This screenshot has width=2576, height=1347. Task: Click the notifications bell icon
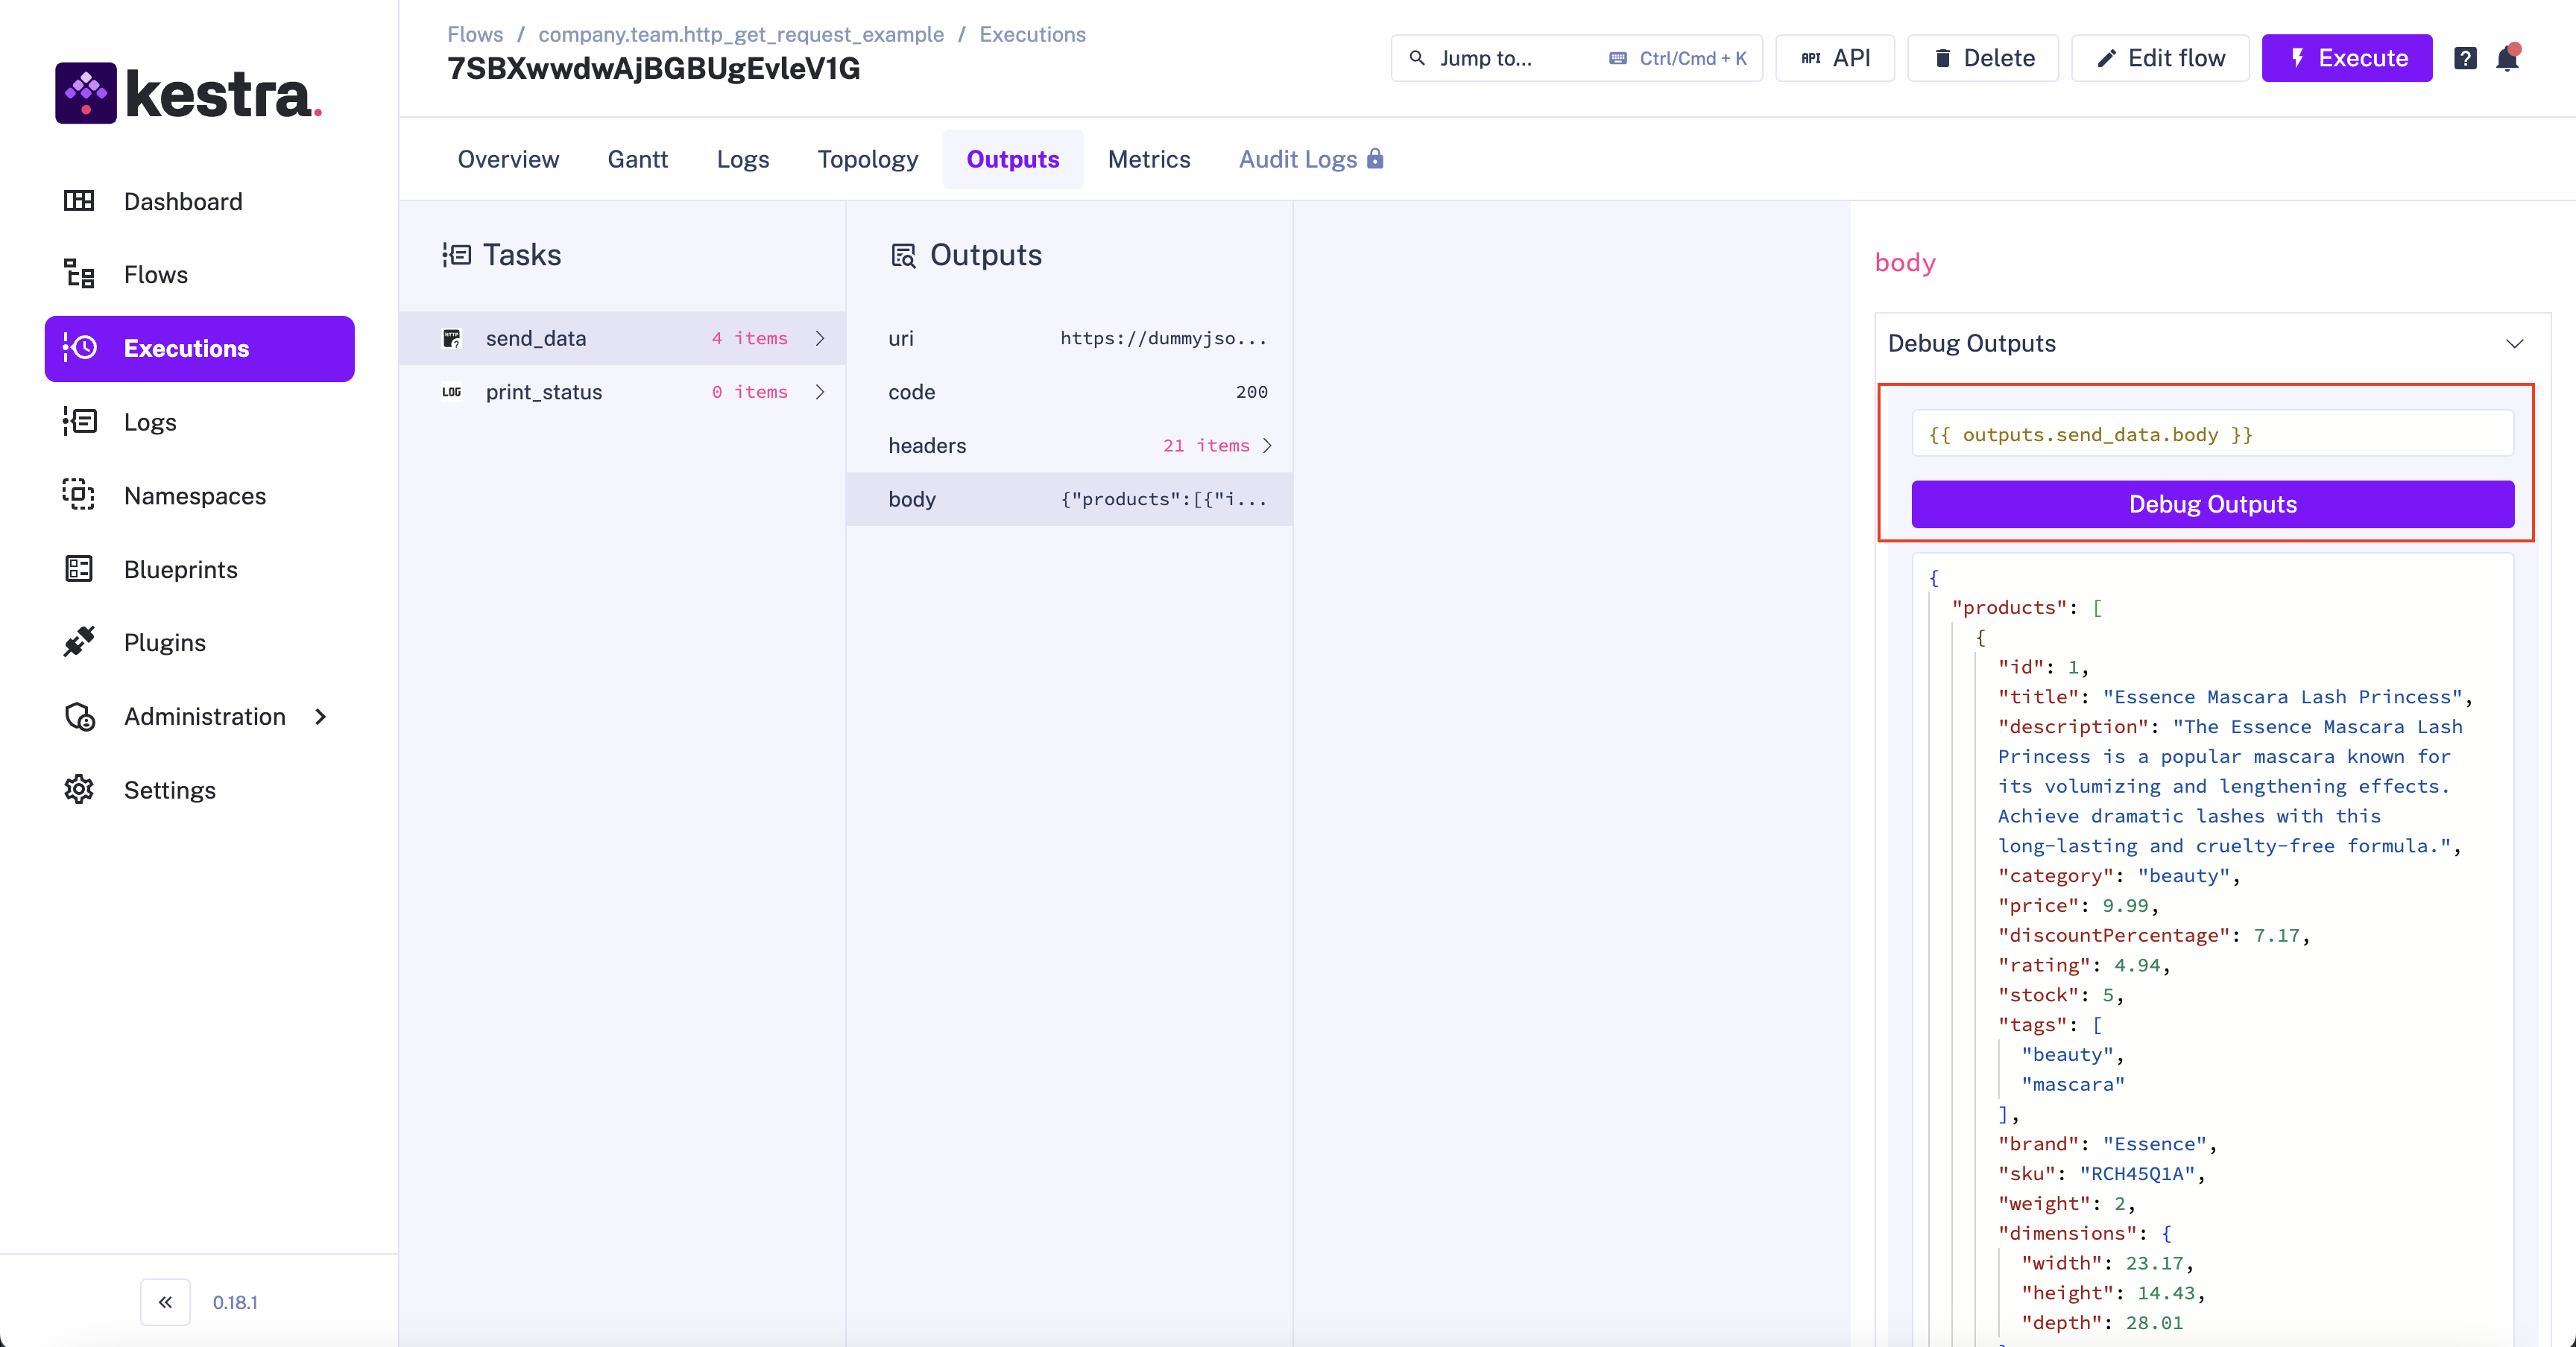click(x=2507, y=58)
